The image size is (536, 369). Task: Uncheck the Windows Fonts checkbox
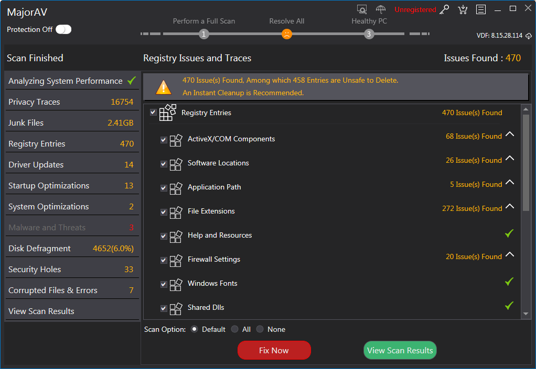coord(164,284)
